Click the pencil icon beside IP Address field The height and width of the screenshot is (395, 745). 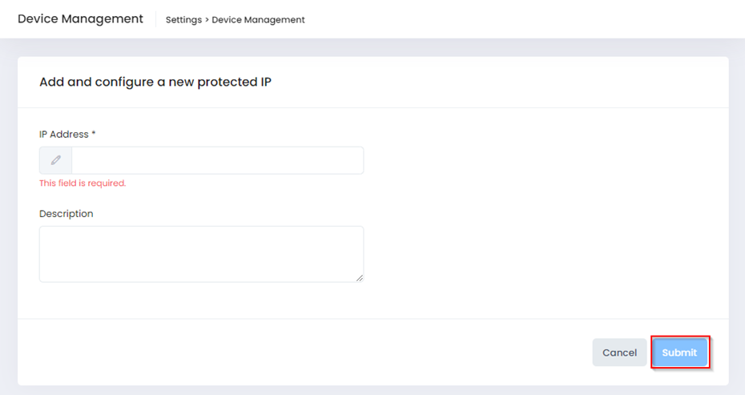pyautogui.click(x=55, y=160)
